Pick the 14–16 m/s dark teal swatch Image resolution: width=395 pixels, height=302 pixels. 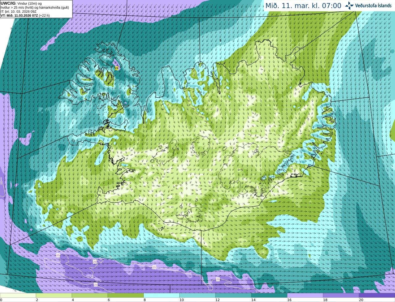(269, 295)
